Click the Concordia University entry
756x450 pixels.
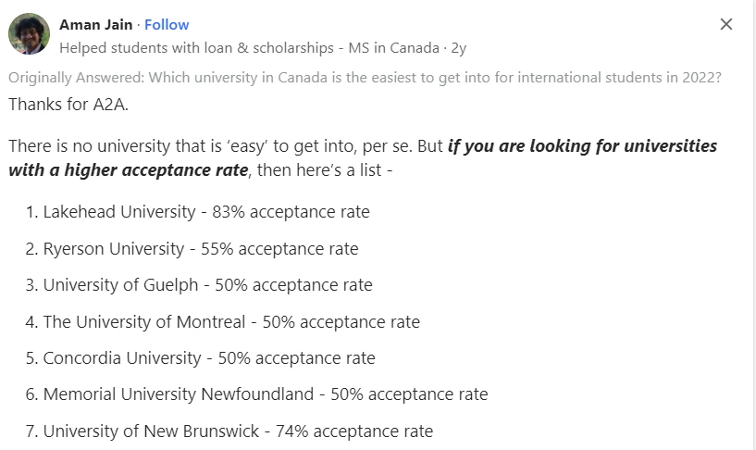pos(200,358)
